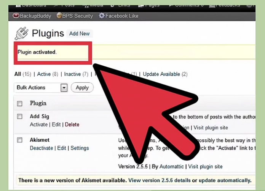This screenshot has width=265, height=191.
Task: View the Update Available (2) filter
Action: point(165,74)
